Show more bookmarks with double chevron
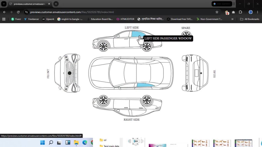 pos(232,19)
